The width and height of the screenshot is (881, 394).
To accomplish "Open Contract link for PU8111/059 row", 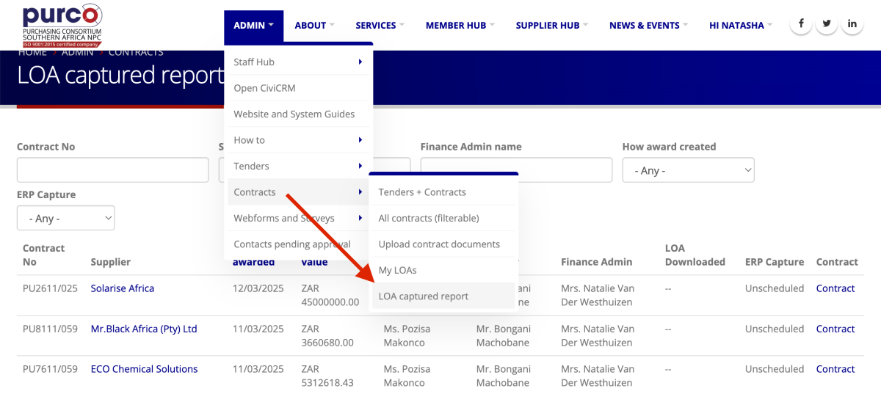I will 835,329.
